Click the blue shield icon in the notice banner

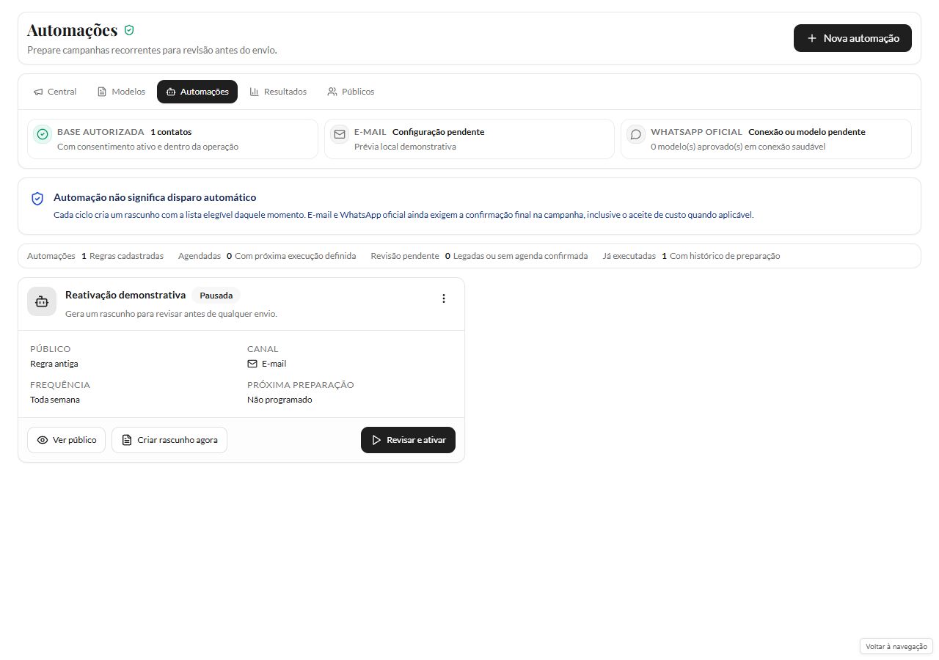click(37, 199)
